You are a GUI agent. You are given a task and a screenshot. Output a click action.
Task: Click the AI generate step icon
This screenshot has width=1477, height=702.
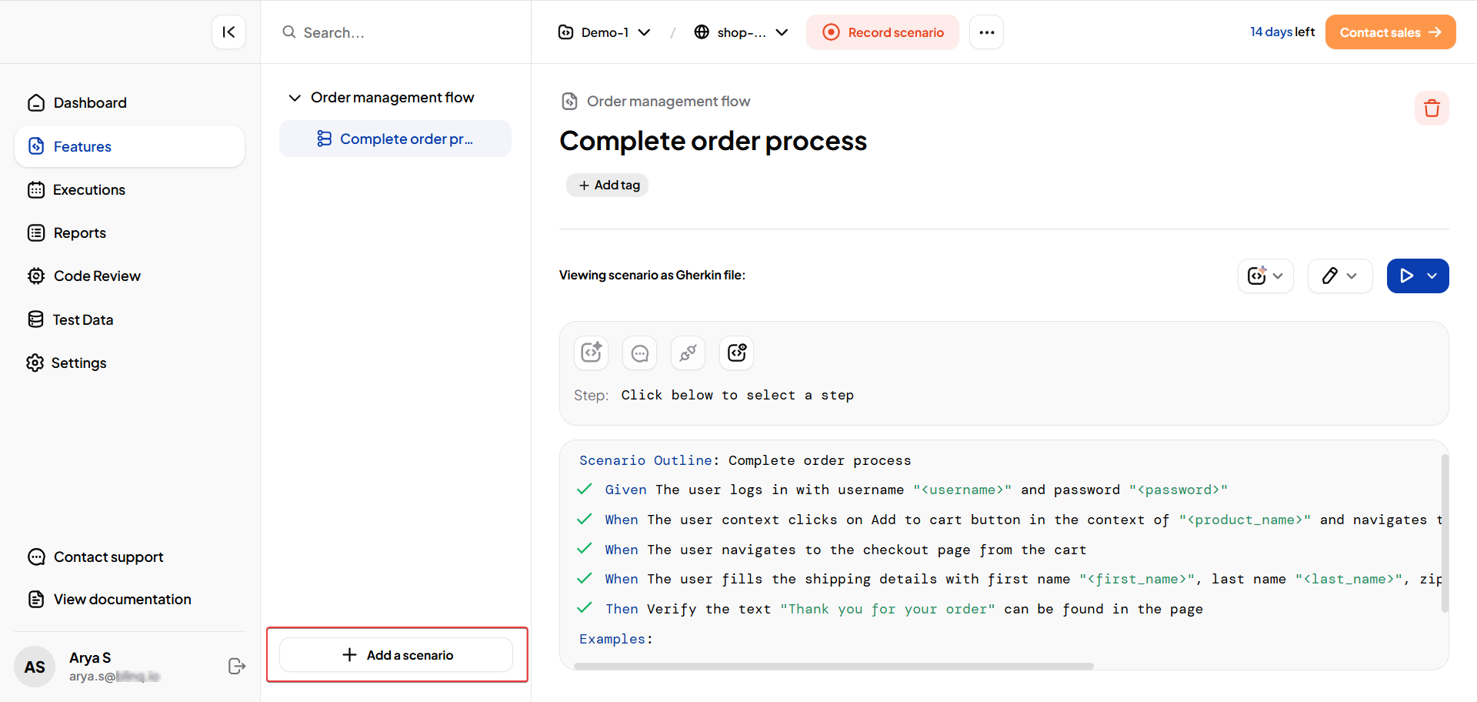click(591, 353)
